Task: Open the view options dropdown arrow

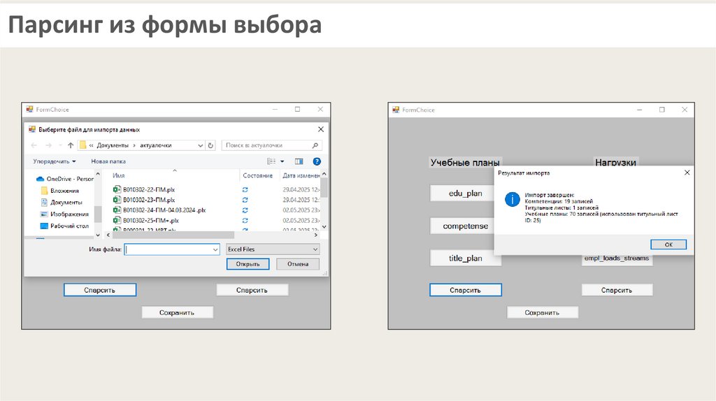Action: click(282, 161)
